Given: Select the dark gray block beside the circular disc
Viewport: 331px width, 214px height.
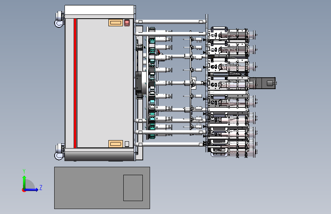Looking at the screenshot, I should point(139,83).
